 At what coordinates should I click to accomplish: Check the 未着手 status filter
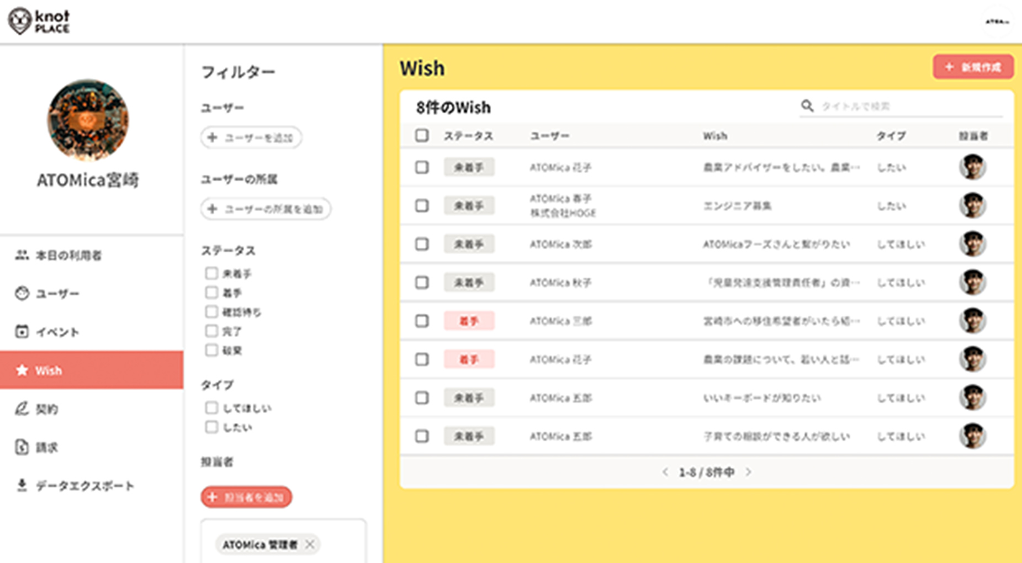coord(211,273)
